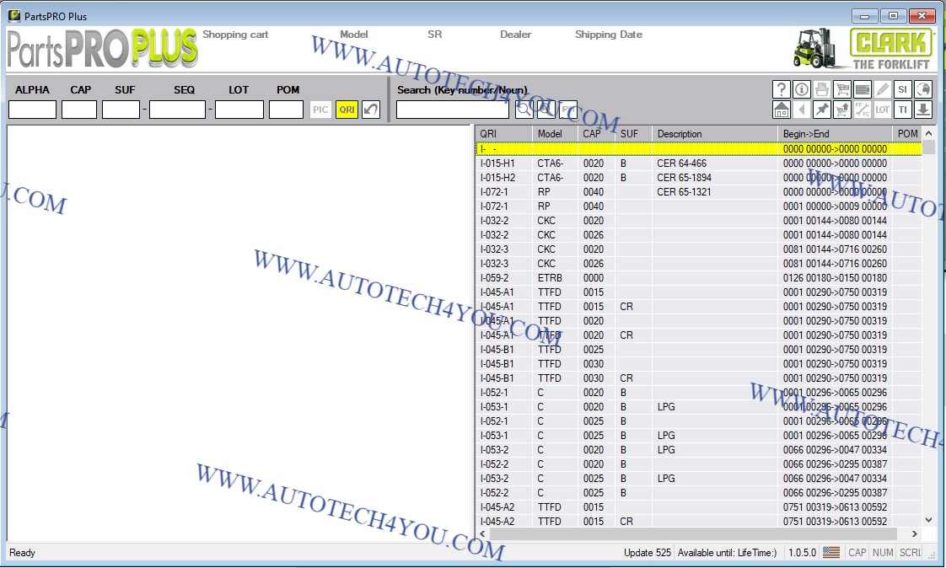This screenshot has width=946, height=568.
Task: Toggle the TI toolbar button
Action: 902,110
